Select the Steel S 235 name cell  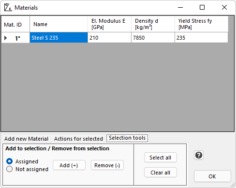click(x=59, y=38)
